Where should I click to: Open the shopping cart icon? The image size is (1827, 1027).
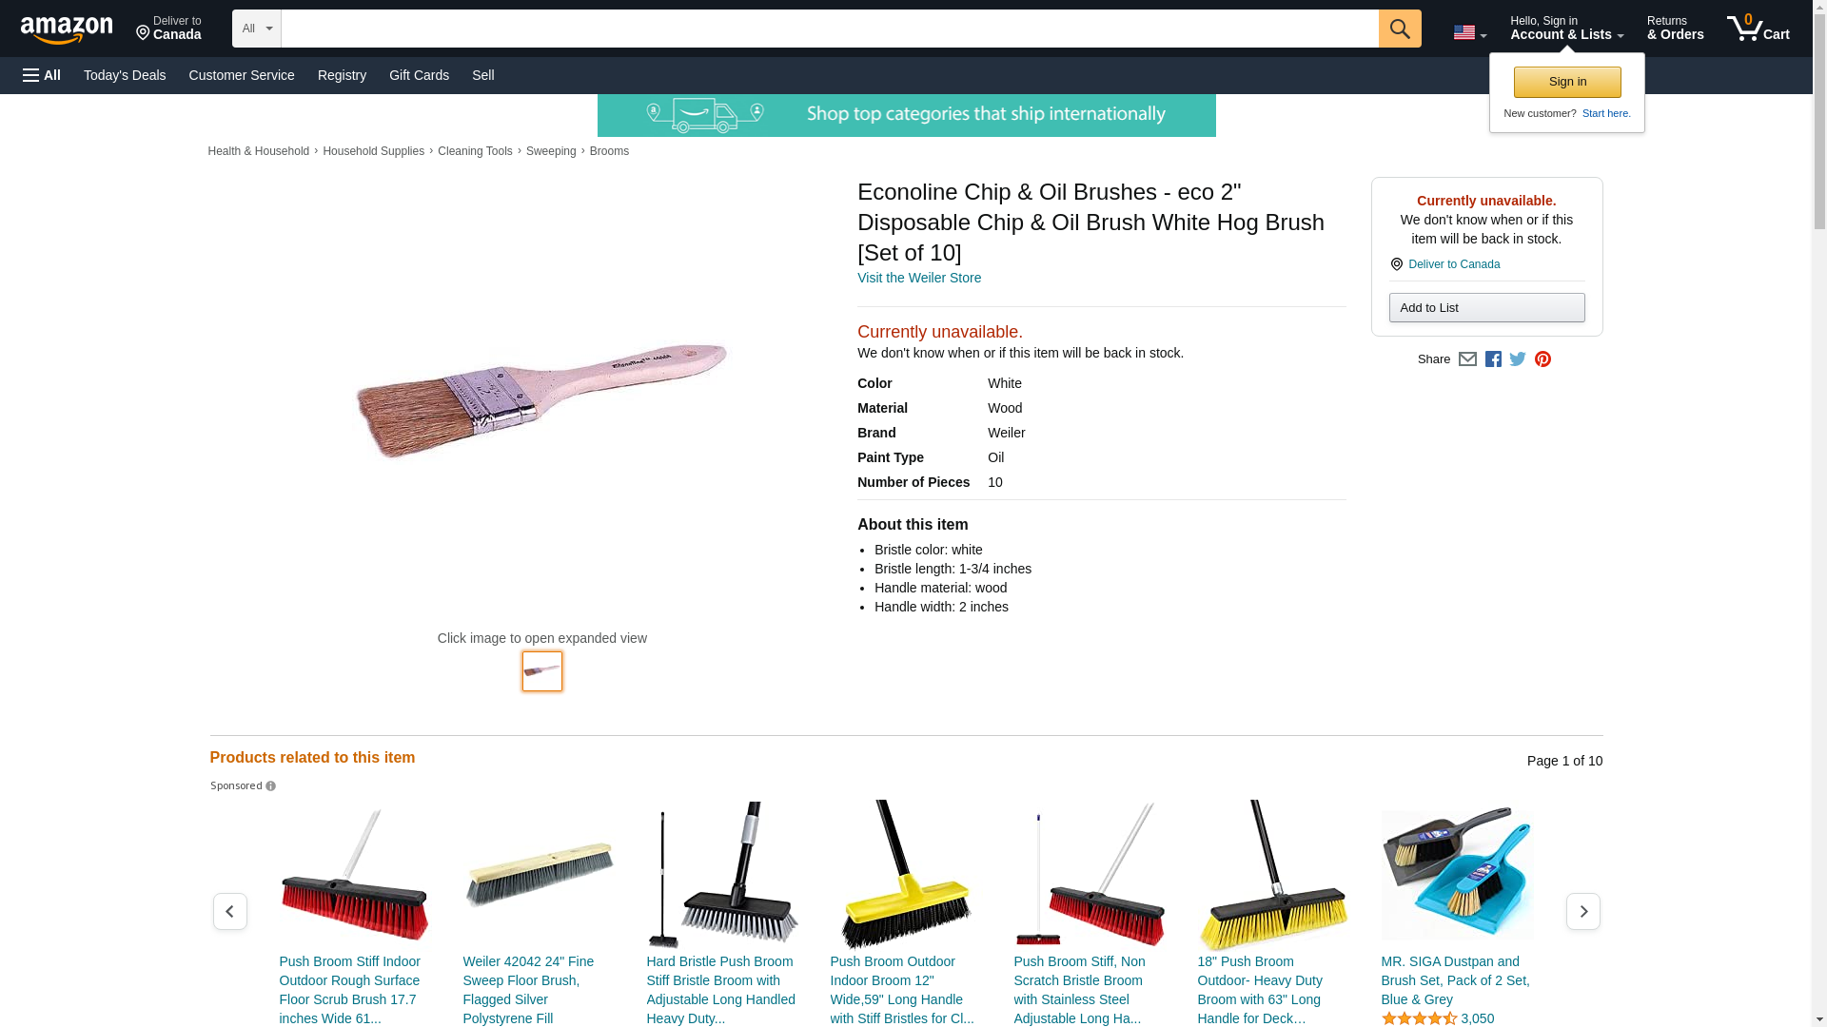[x=1758, y=29]
